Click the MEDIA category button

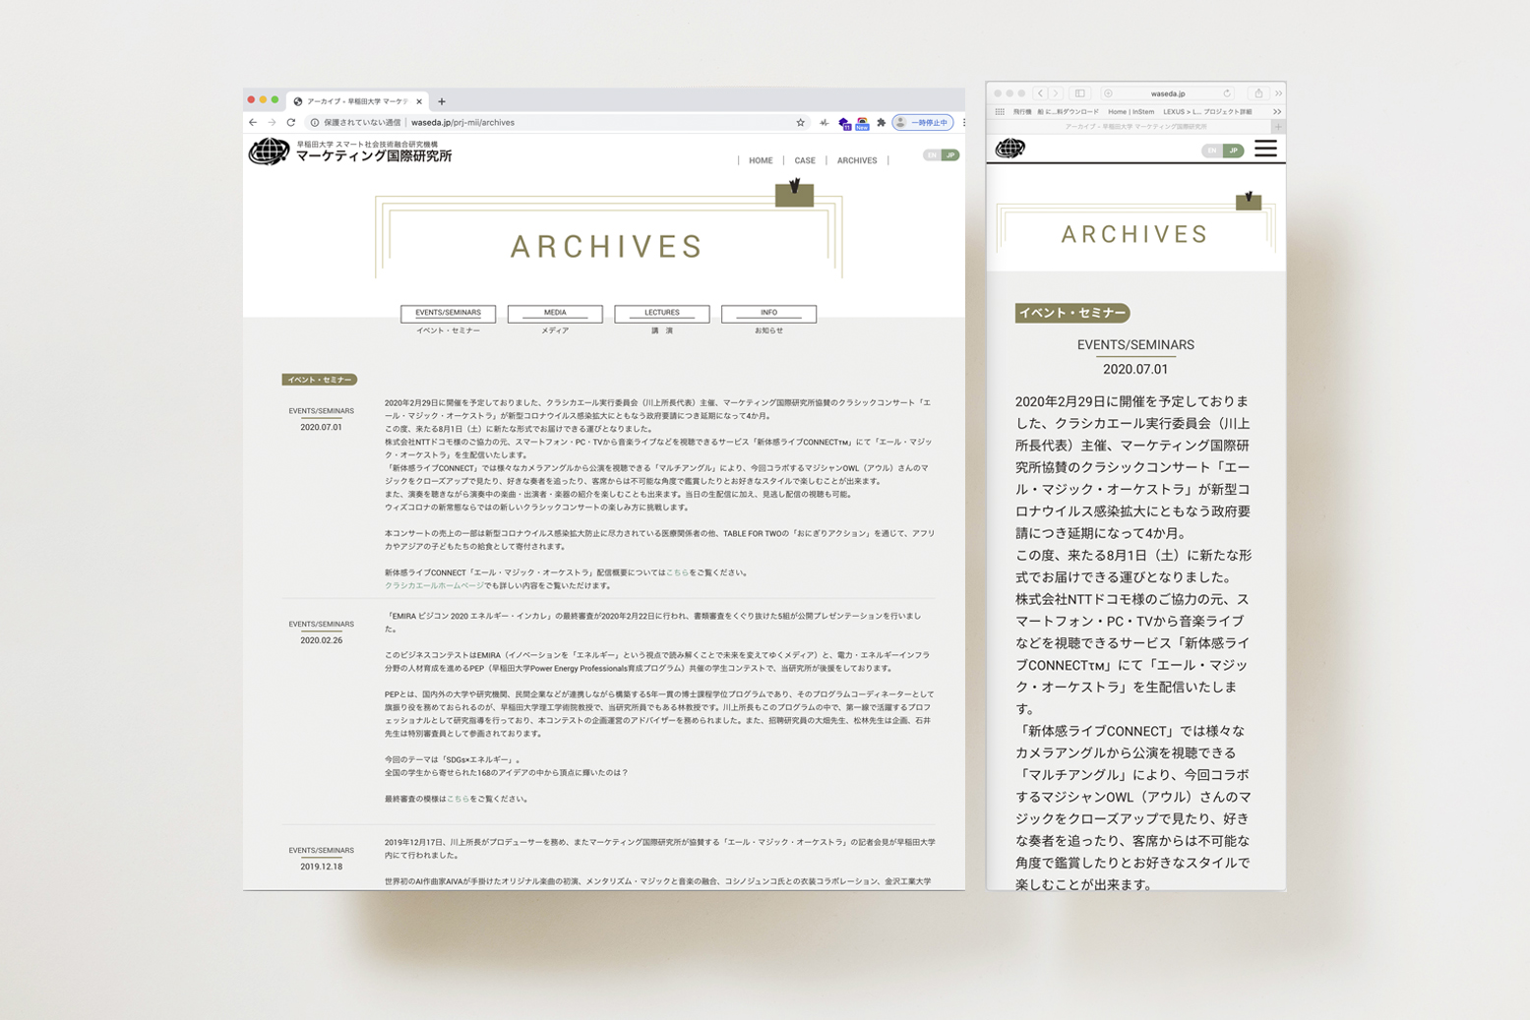click(x=555, y=313)
